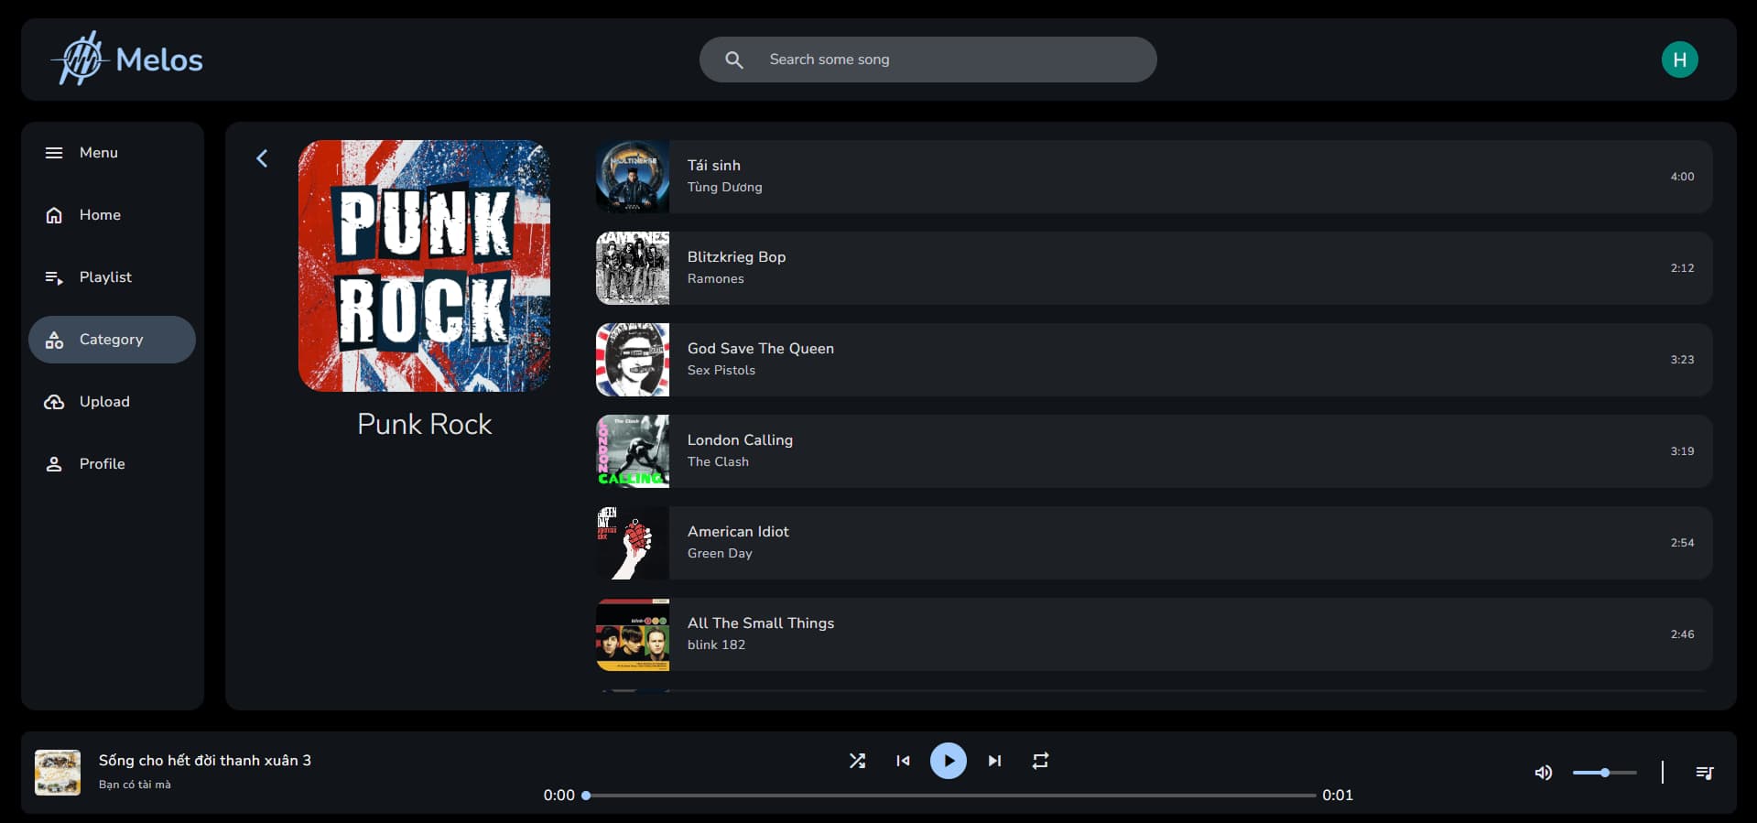Open the user avatar H menu
Image resolution: width=1757 pixels, height=823 pixels.
pos(1679,60)
